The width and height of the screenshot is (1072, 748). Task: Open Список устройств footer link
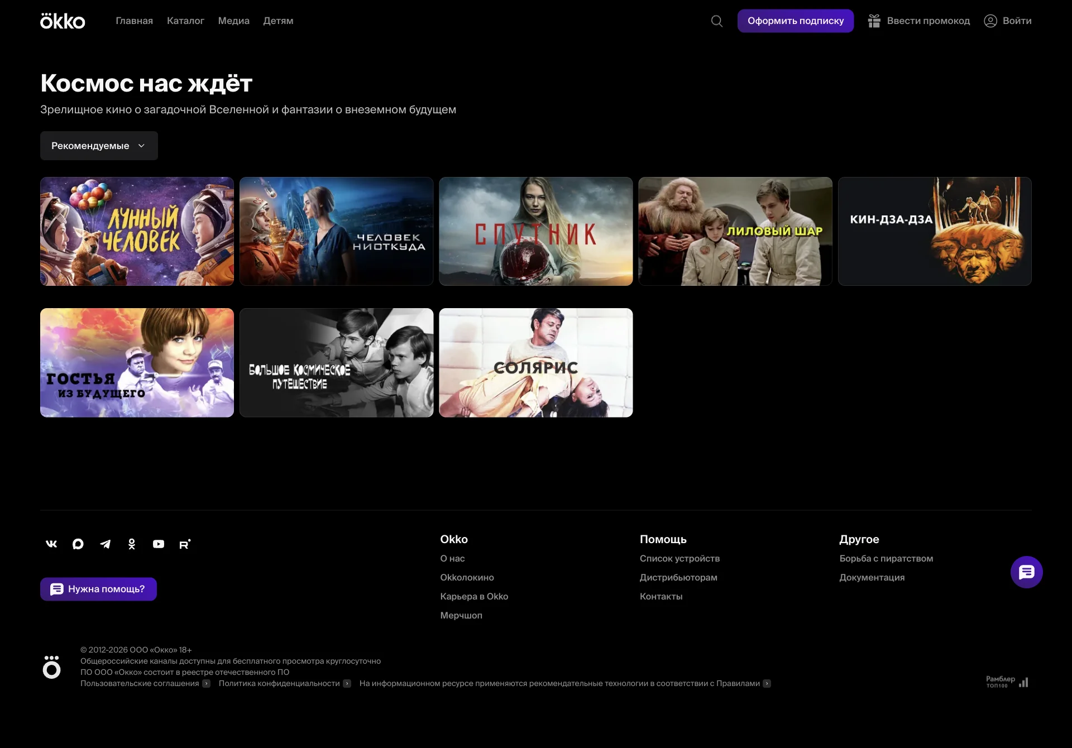(x=679, y=558)
